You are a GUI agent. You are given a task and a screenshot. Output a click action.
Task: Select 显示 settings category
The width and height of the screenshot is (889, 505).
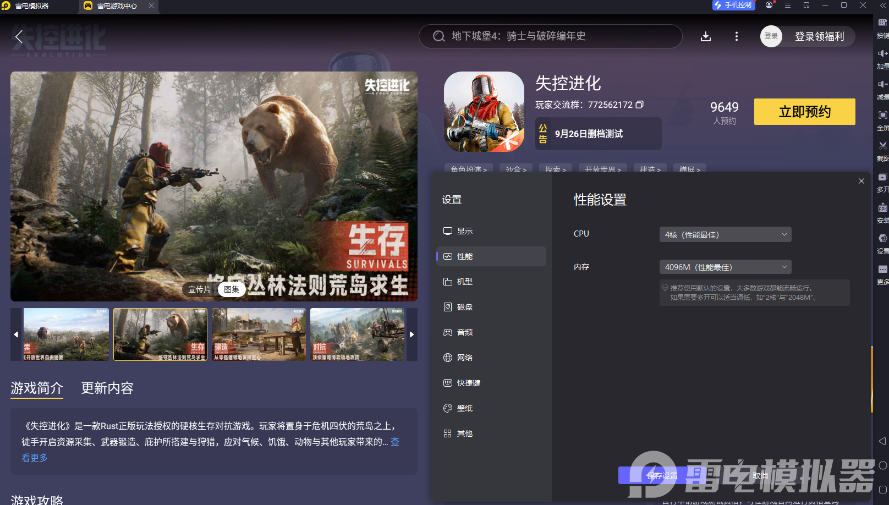[491, 231]
